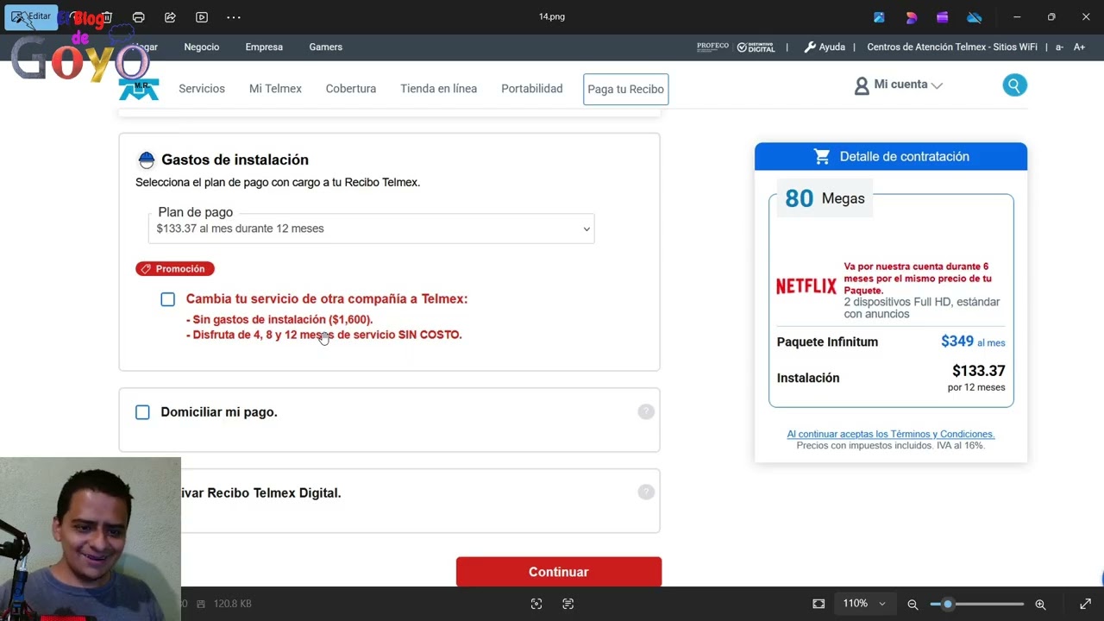This screenshot has width=1104, height=621.
Task: Check the Domiciliar mi pago checkbox
Action: pos(142,412)
